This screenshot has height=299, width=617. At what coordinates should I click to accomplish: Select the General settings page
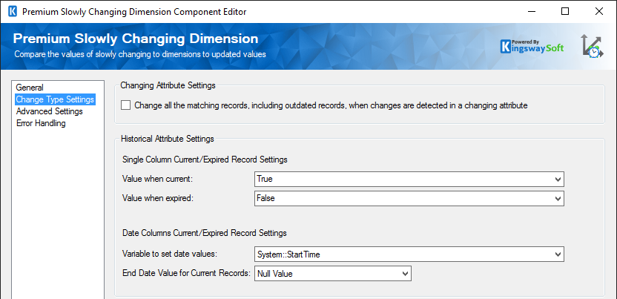(30, 88)
